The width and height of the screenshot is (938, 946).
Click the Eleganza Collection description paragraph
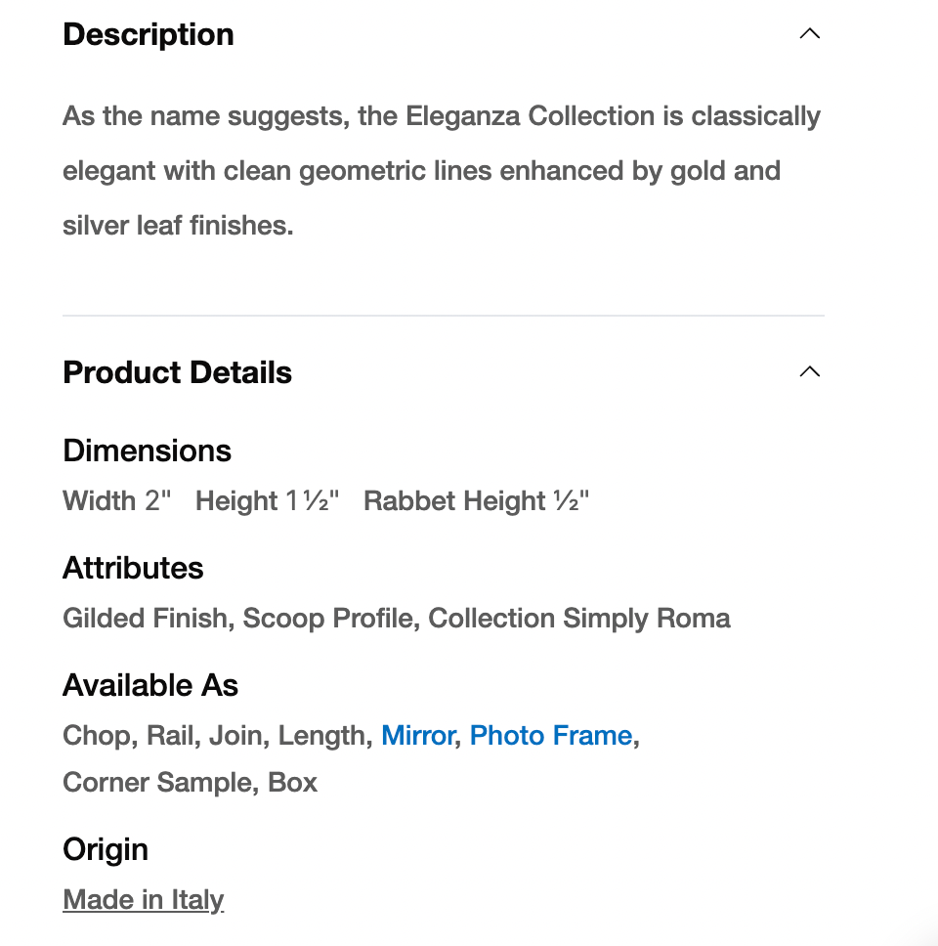442,171
